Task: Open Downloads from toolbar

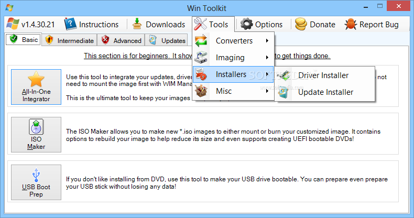Action: click(x=159, y=24)
